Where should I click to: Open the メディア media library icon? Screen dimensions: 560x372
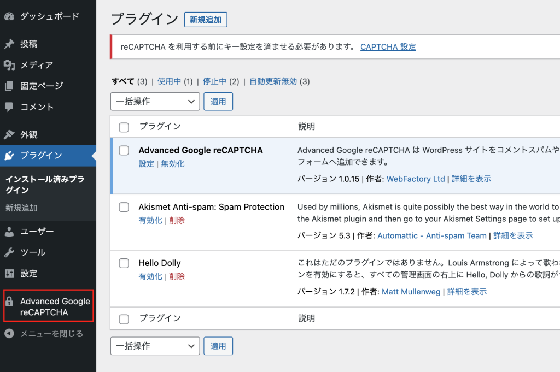9,65
